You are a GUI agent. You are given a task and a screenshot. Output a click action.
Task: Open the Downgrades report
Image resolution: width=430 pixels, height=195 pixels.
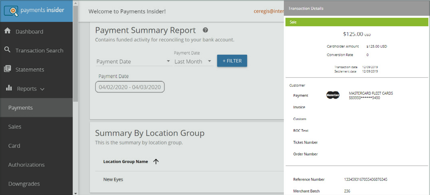24,184
